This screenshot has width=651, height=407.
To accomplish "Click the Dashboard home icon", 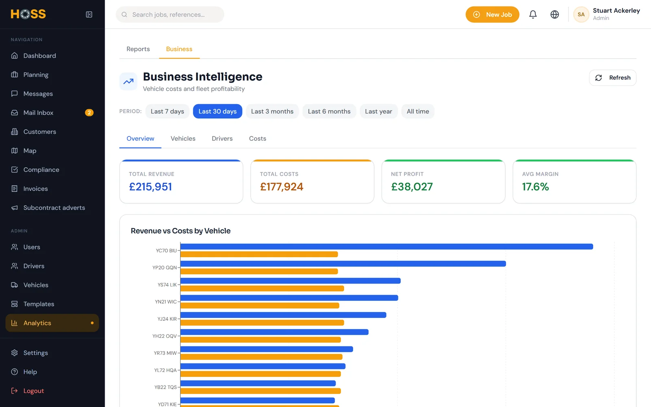I will (x=15, y=56).
